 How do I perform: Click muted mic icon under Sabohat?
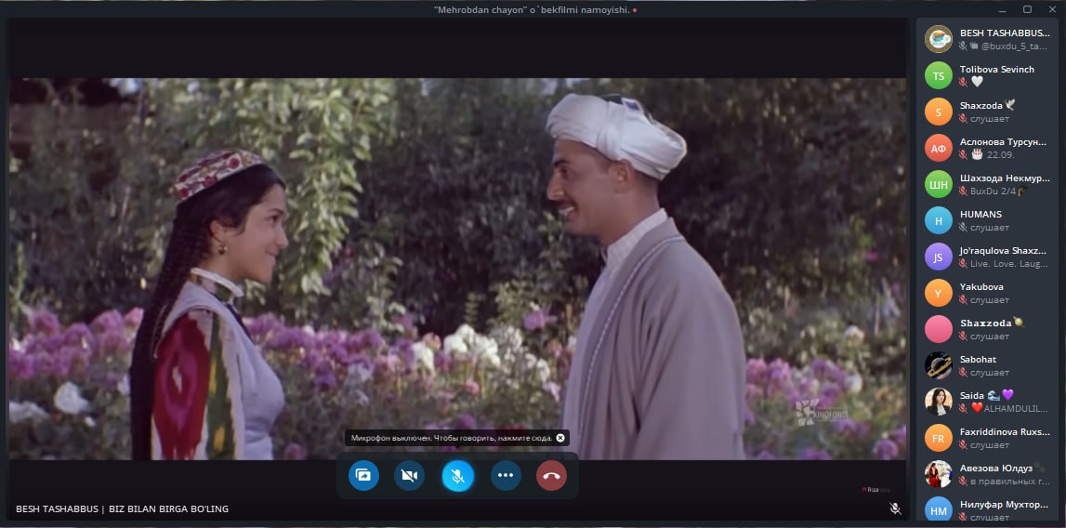[963, 372]
